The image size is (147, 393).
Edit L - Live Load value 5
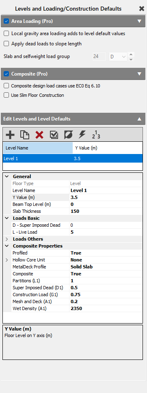point(106,232)
